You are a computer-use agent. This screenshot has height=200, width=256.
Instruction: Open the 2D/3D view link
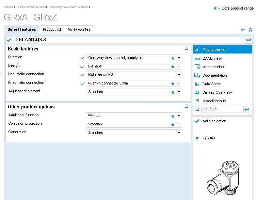[212, 58]
